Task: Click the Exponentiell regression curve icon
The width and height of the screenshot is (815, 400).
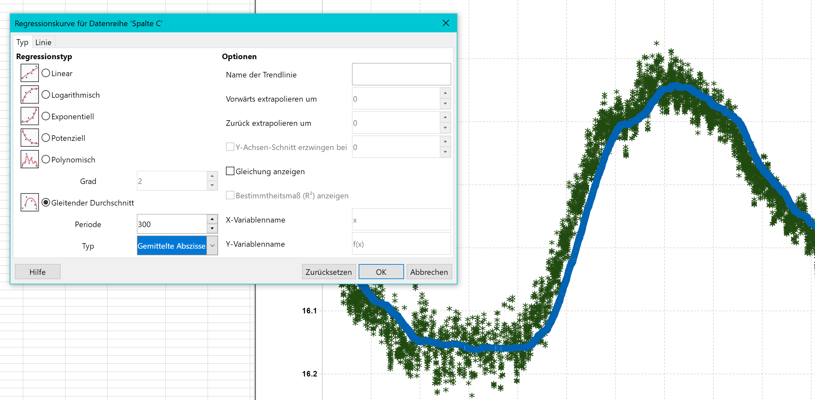Action: pos(29,116)
